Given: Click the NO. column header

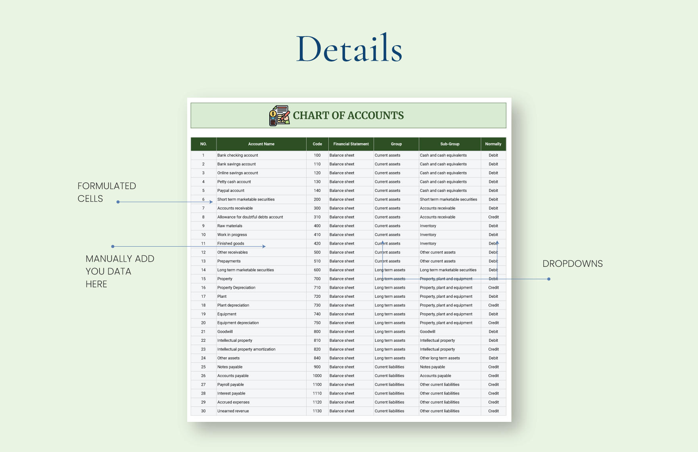Looking at the screenshot, I should [203, 144].
